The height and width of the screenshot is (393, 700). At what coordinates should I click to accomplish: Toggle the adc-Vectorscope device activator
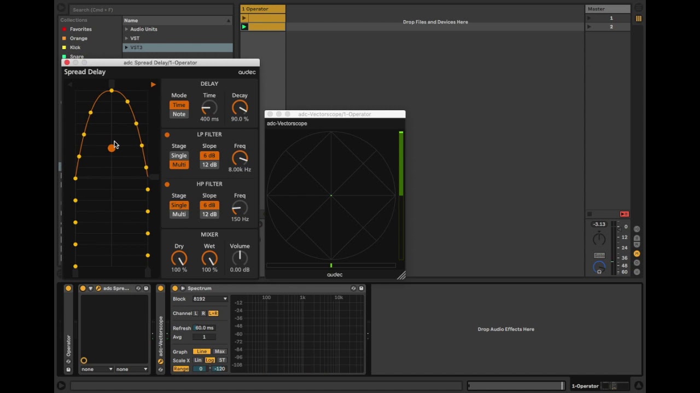(x=160, y=288)
